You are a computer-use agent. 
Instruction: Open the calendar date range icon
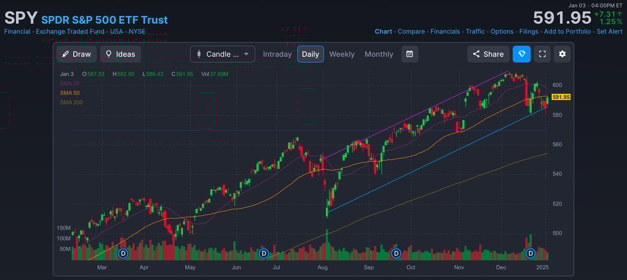410,54
